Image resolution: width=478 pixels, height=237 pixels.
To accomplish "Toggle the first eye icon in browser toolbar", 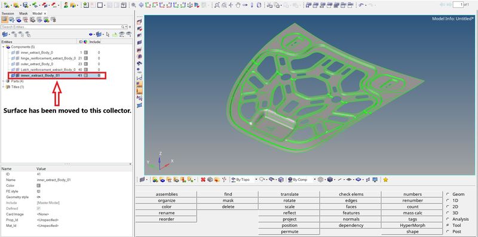I will pyautogui.click(x=121, y=35).
